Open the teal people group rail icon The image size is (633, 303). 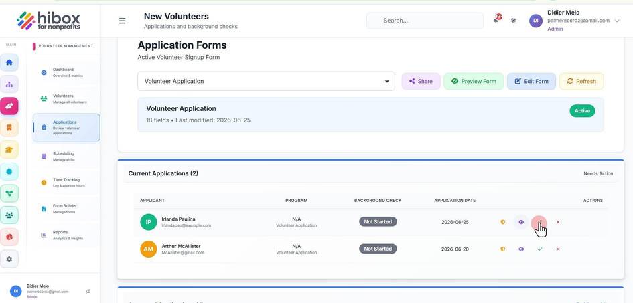point(9,215)
